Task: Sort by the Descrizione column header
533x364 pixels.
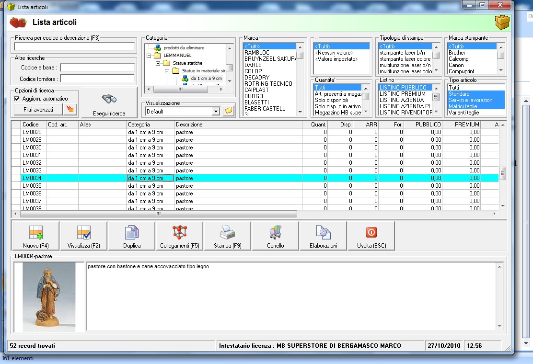Action: pos(238,125)
